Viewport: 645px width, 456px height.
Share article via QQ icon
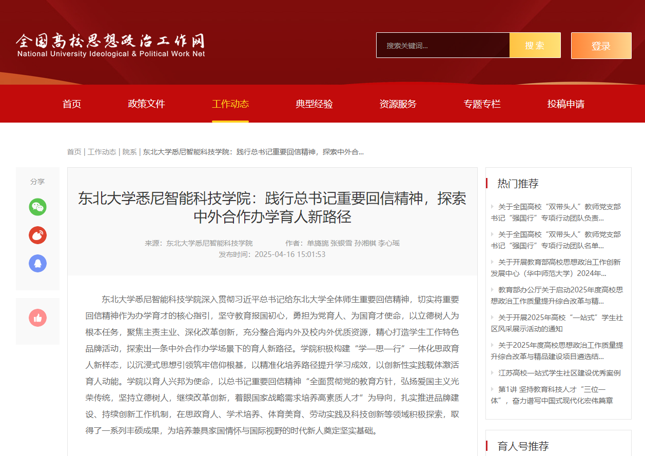click(x=37, y=264)
